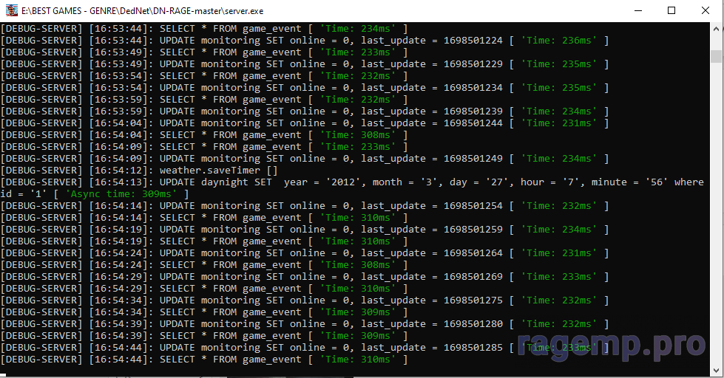Click the 16:53:54 SELECT game_event line
724x378 pixels.
(x=204, y=75)
